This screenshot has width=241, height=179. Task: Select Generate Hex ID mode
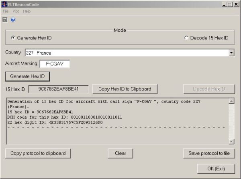13,38
